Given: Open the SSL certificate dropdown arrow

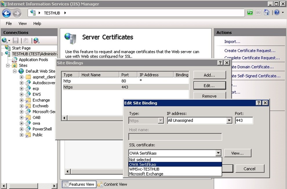Looking at the screenshot, I should 219,153.
